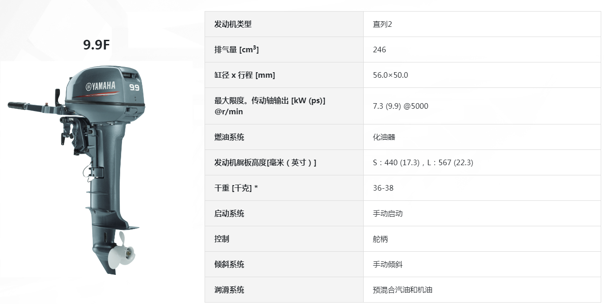This screenshot has width=604, height=304.
Task: Select the 燃油系统 row label
Action: click(x=229, y=137)
